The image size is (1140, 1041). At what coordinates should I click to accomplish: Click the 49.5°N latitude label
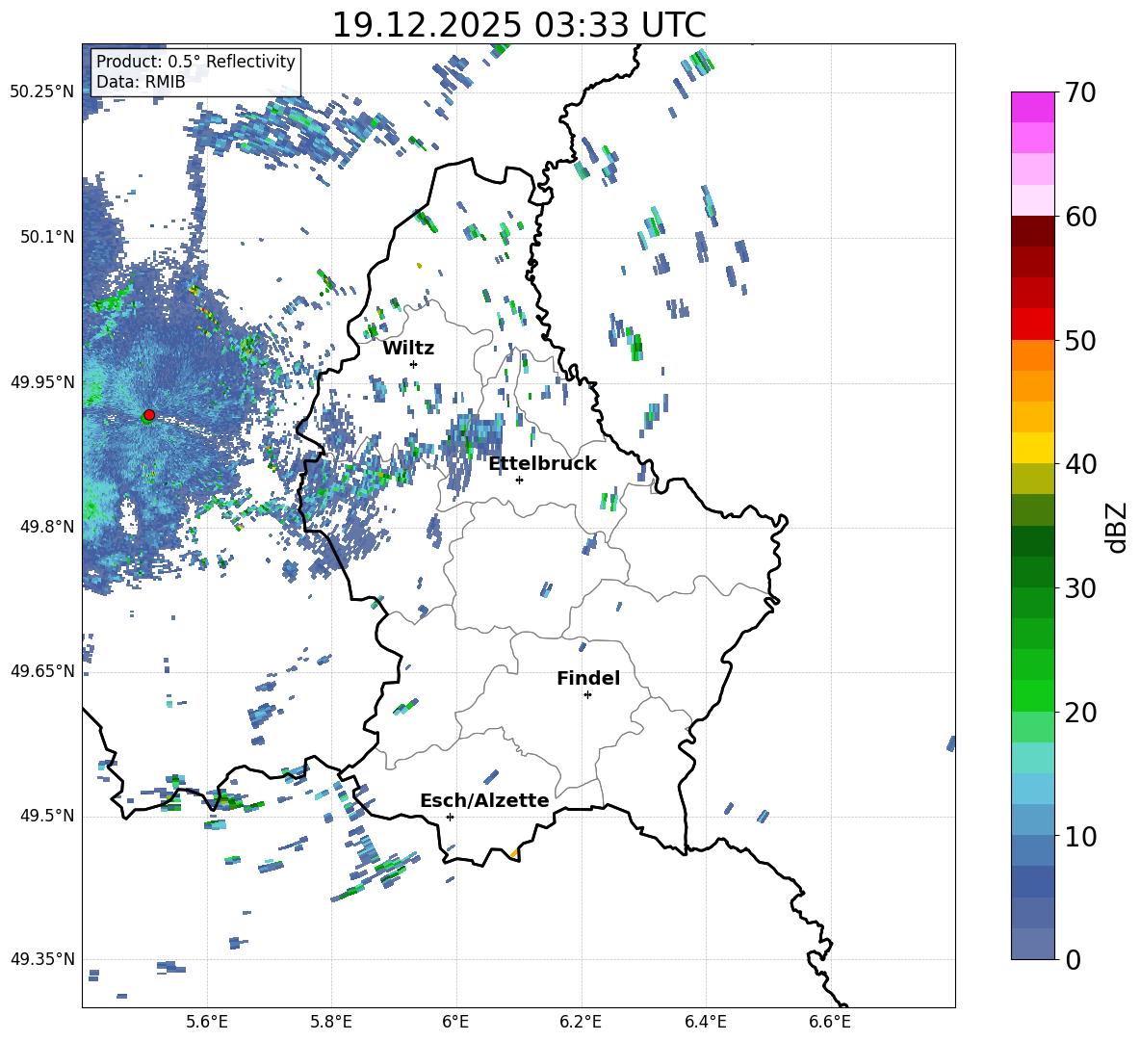tap(46, 816)
